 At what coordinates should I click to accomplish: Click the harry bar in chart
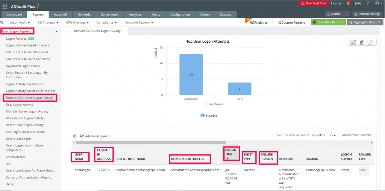point(239,89)
